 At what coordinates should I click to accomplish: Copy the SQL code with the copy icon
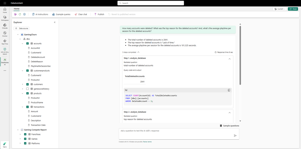229,90
